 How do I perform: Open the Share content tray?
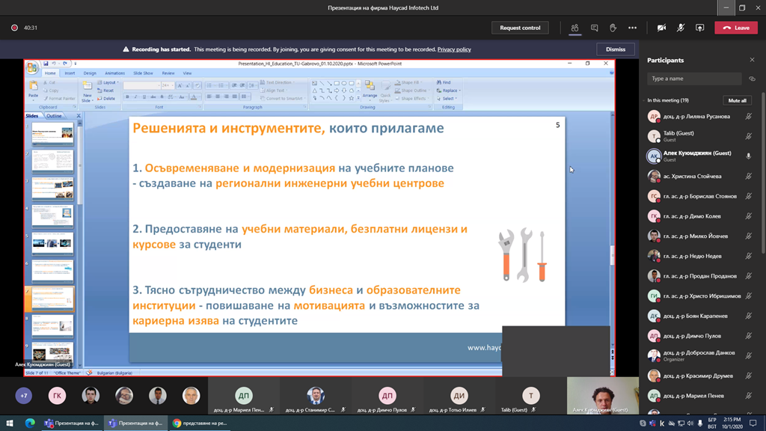[x=699, y=28]
